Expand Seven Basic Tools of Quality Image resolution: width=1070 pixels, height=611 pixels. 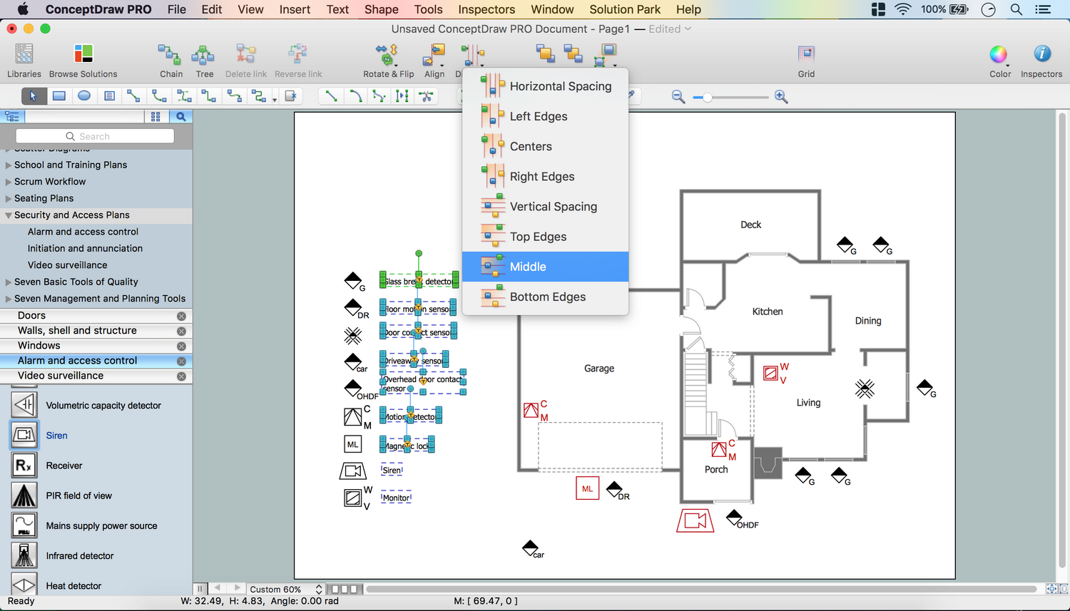coord(9,282)
